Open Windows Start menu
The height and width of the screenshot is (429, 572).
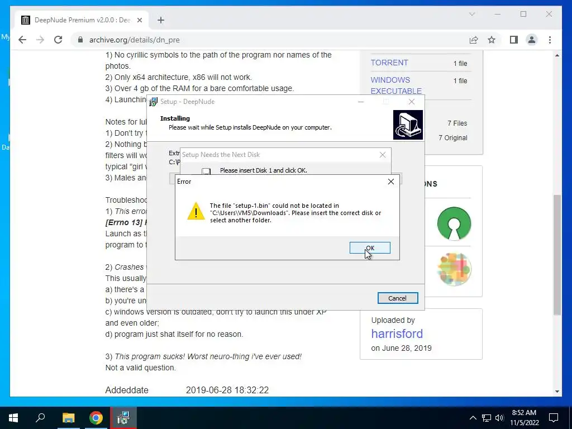tap(13, 418)
